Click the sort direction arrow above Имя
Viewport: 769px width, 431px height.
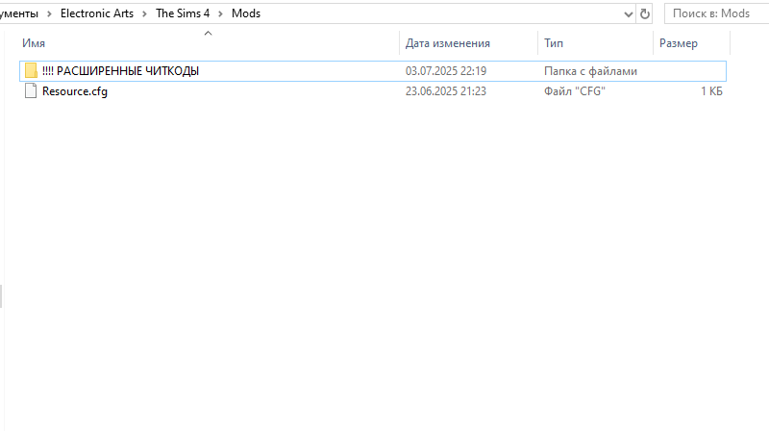208,34
